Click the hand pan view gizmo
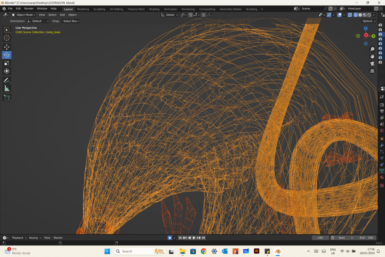The height and width of the screenshot is (257, 385). tap(372, 56)
